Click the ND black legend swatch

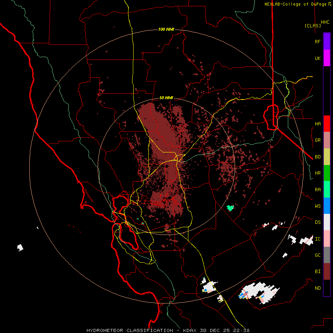pyautogui.click(x=327, y=288)
